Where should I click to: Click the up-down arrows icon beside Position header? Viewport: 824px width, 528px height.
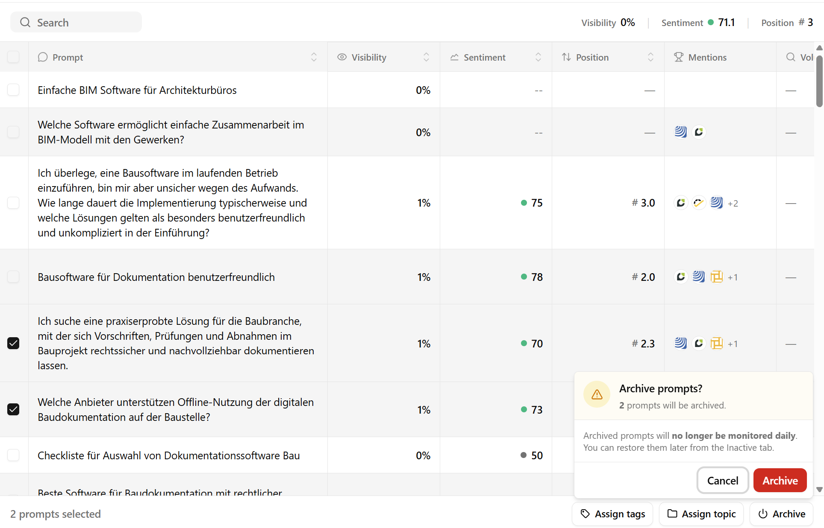coord(566,57)
